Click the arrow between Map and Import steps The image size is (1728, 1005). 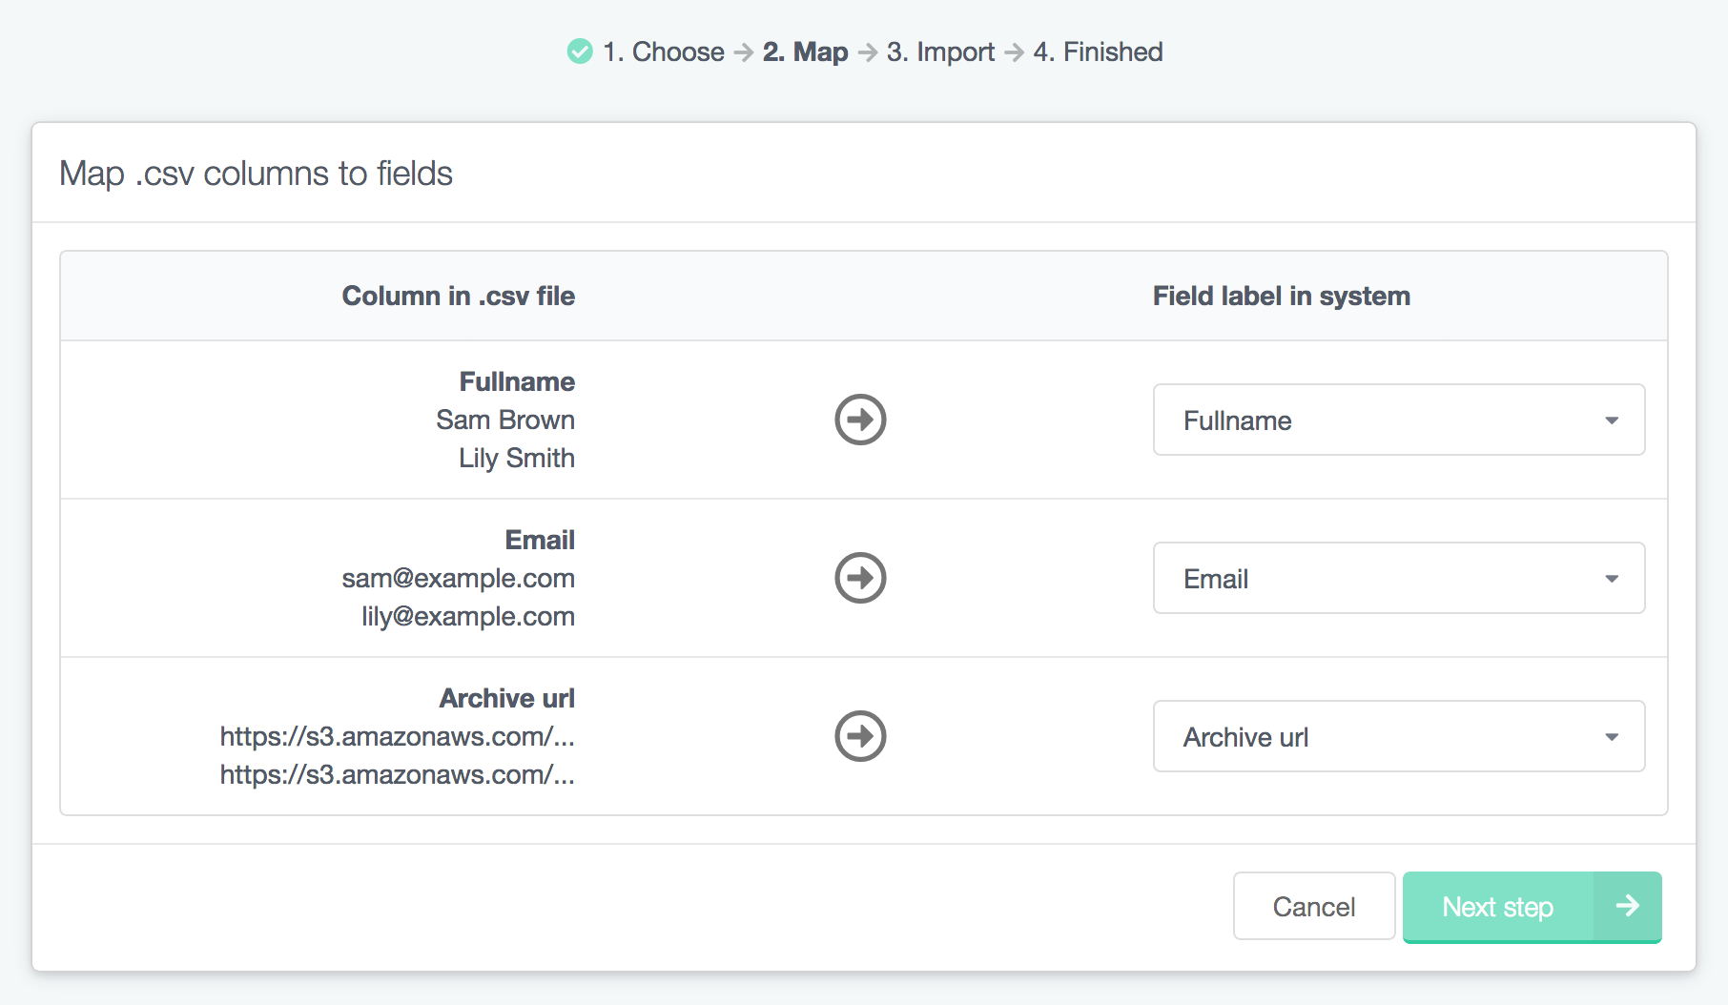(x=867, y=52)
